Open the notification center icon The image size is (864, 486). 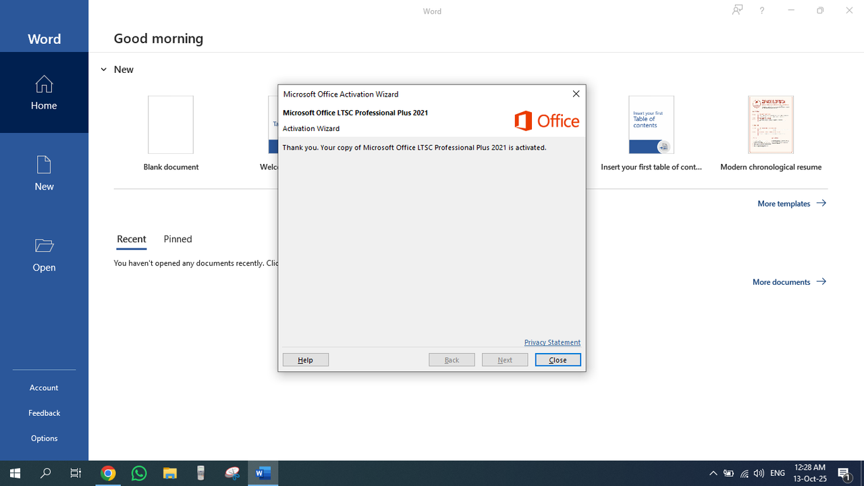[844, 473]
